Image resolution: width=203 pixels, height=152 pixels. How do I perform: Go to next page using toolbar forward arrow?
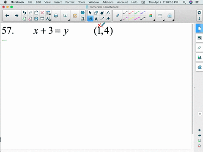click(x=16, y=16)
